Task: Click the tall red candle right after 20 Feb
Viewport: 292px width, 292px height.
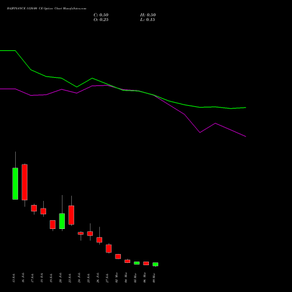Action: [71, 215]
